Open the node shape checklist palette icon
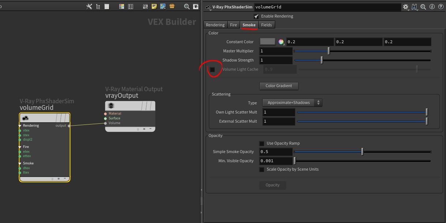Image resolution: width=446 pixels, height=223 pixels. (x=131, y=7)
